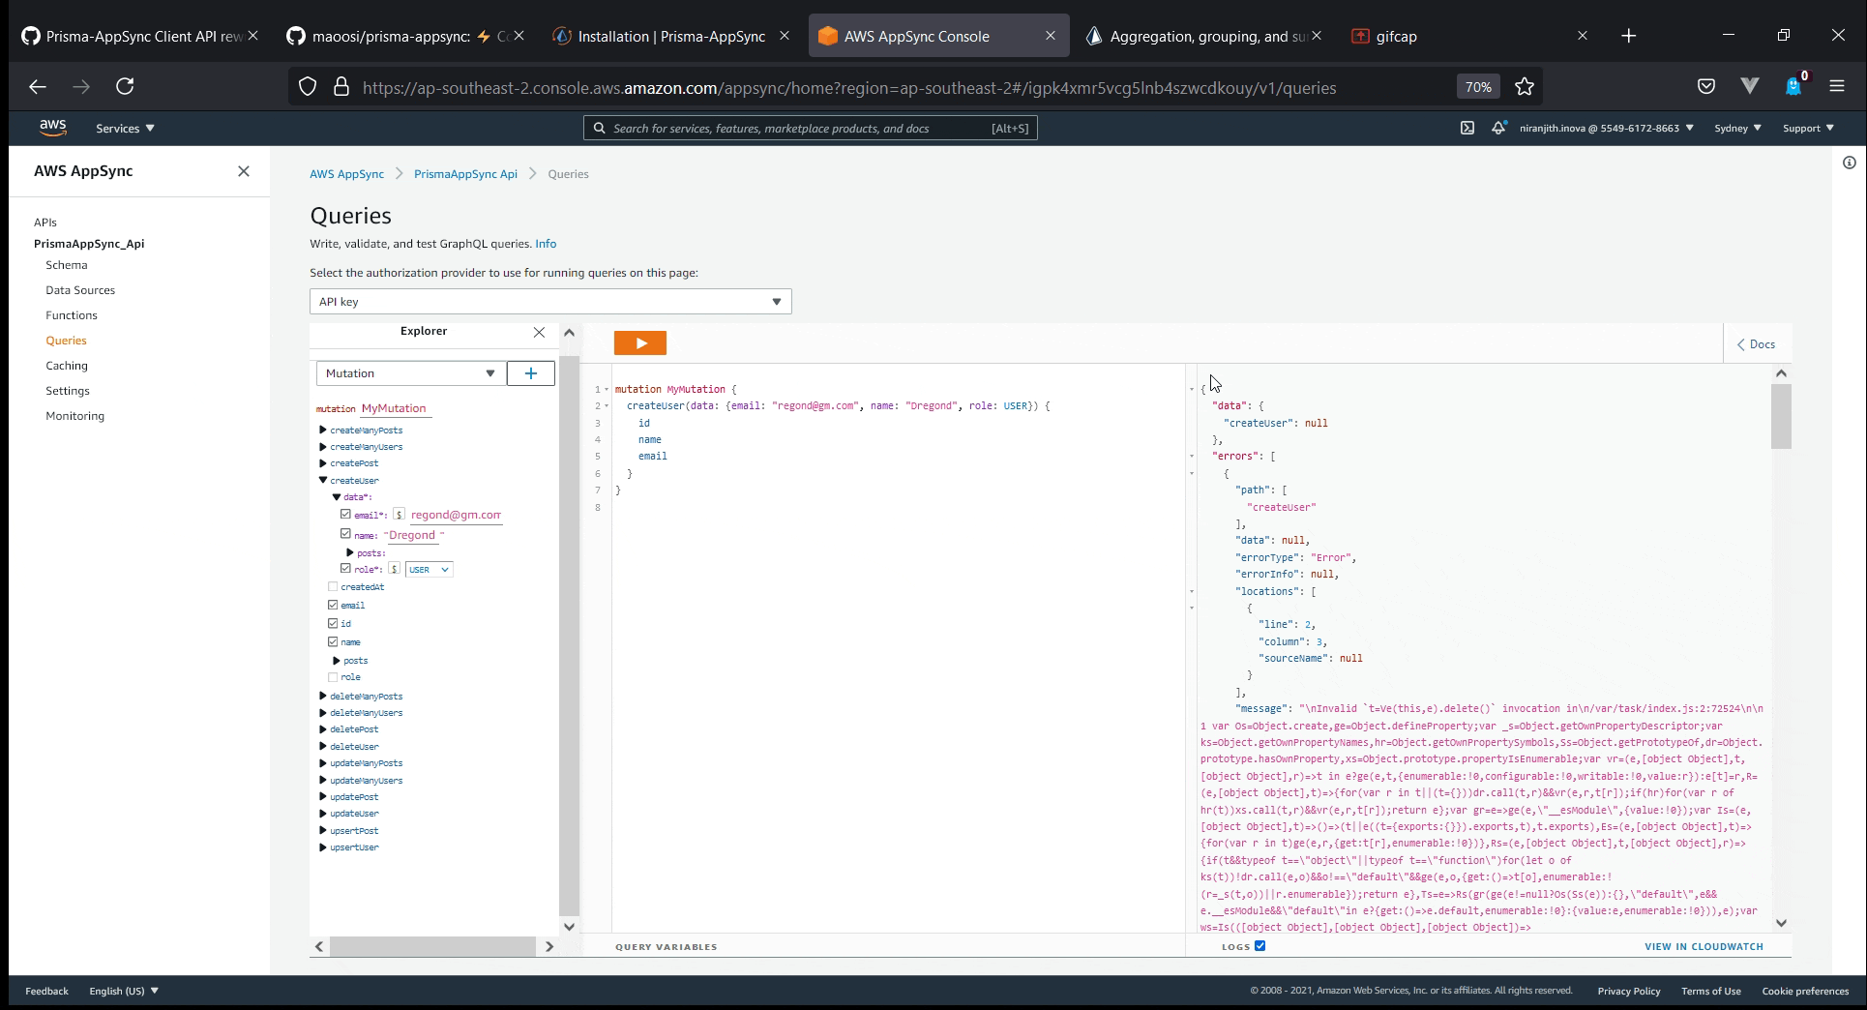The width and height of the screenshot is (1867, 1010).
Task: Open the API key authorization dropdown
Action: (550, 302)
